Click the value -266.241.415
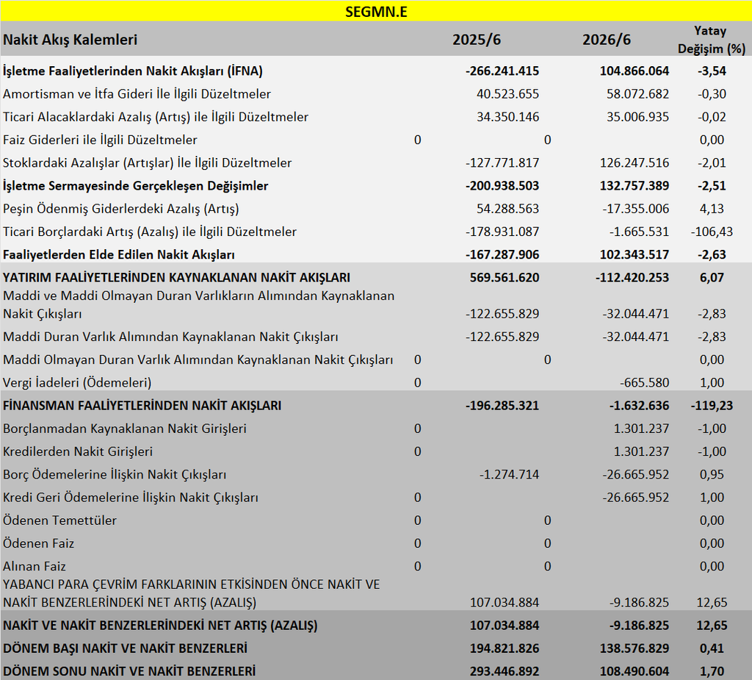752x680 pixels. 502,71
